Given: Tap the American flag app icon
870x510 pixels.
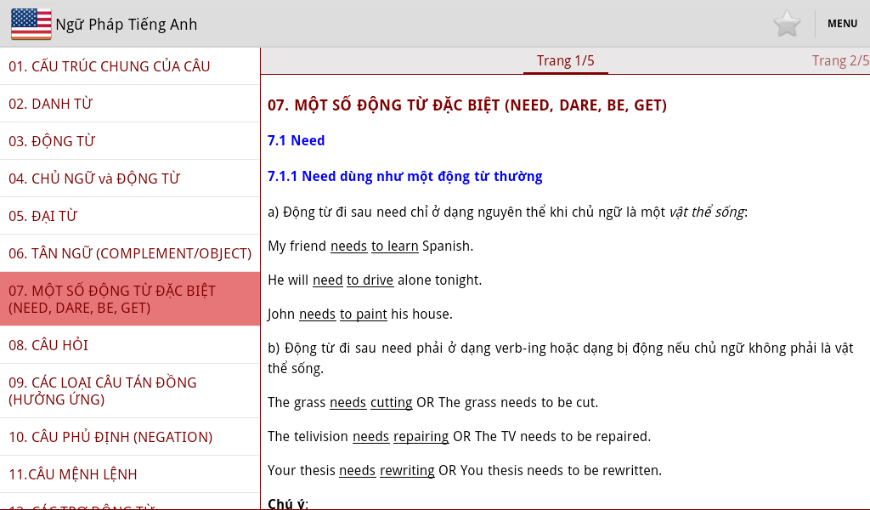Looking at the screenshot, I should [31, 24].
